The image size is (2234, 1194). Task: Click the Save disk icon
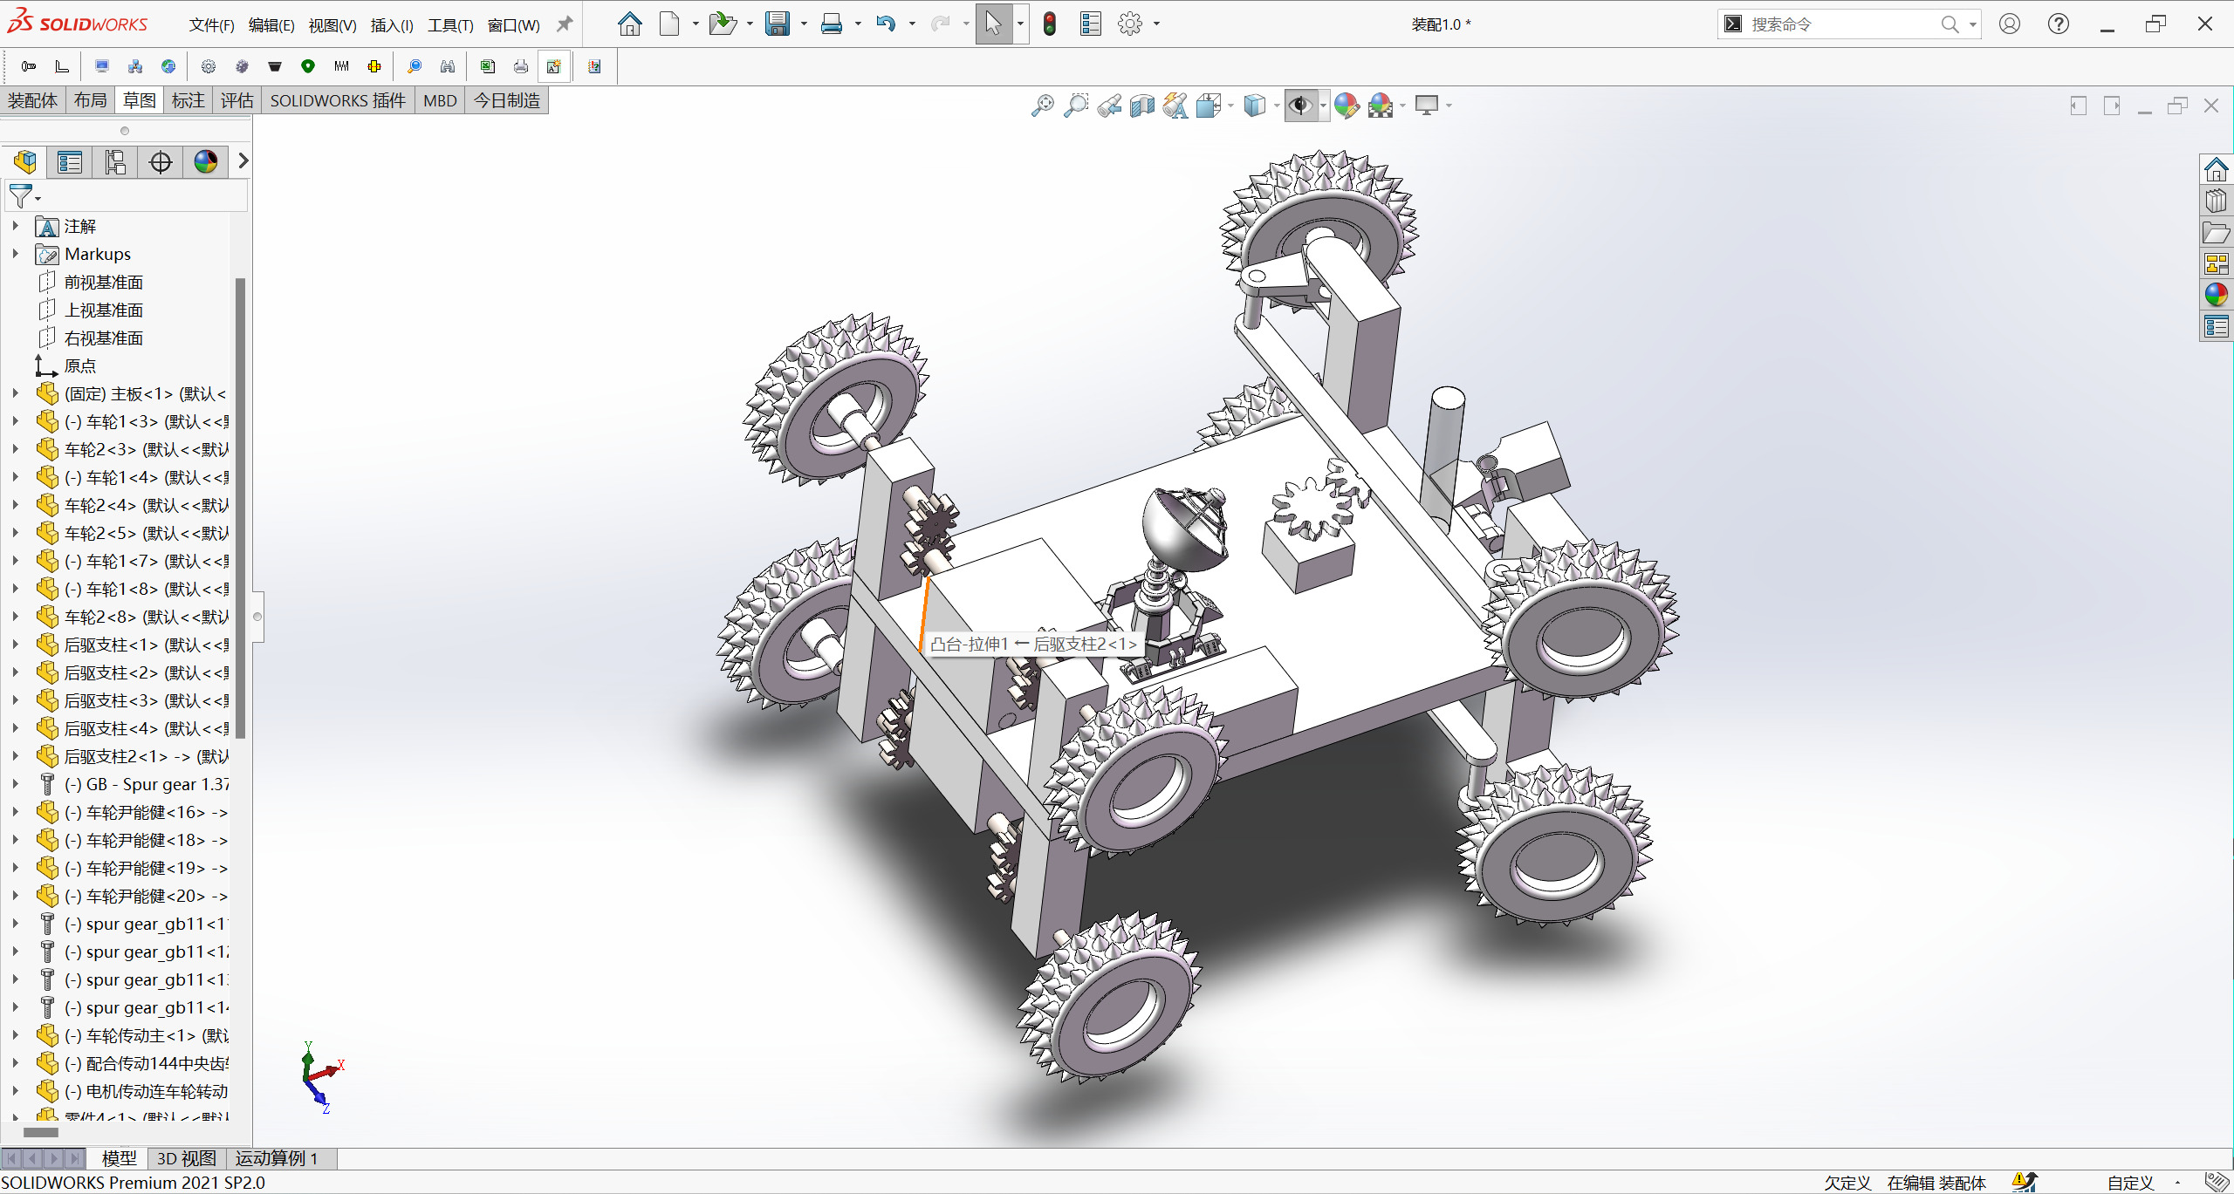(x=777, y=24)
